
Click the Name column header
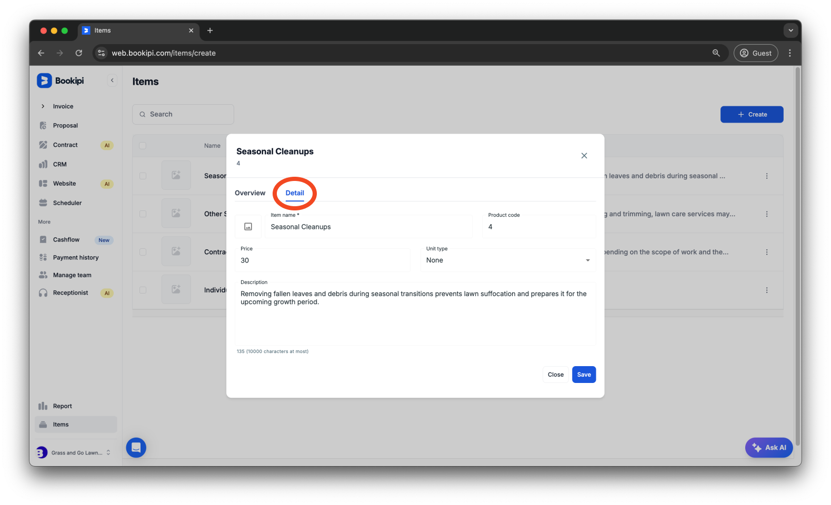(x=212, y=146)
